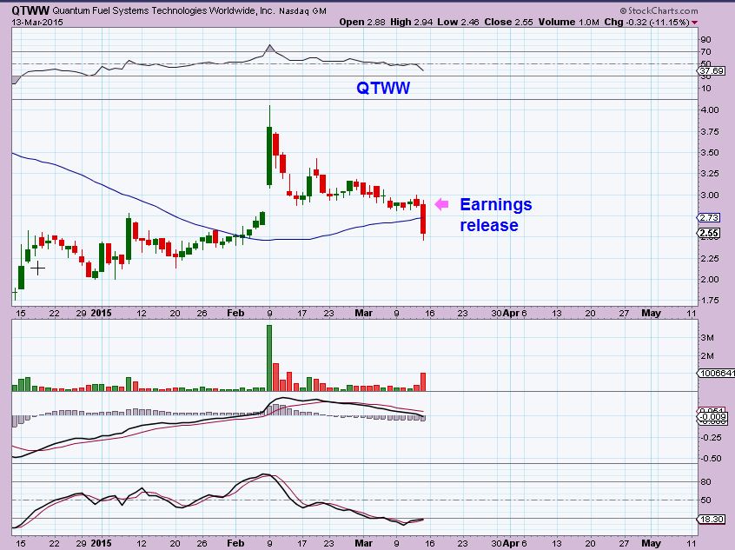Click the tallest green volume bar on Feb 9

269,358
